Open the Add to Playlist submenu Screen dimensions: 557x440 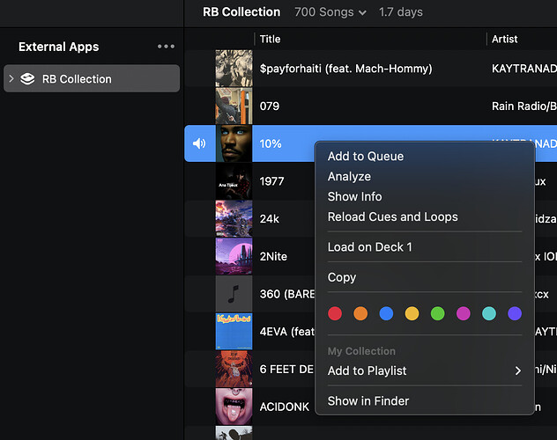[x=424, y=370]
